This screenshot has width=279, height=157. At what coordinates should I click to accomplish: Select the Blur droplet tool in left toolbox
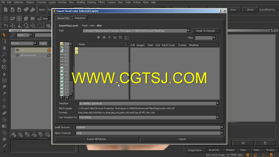click(x=4, y=74)
